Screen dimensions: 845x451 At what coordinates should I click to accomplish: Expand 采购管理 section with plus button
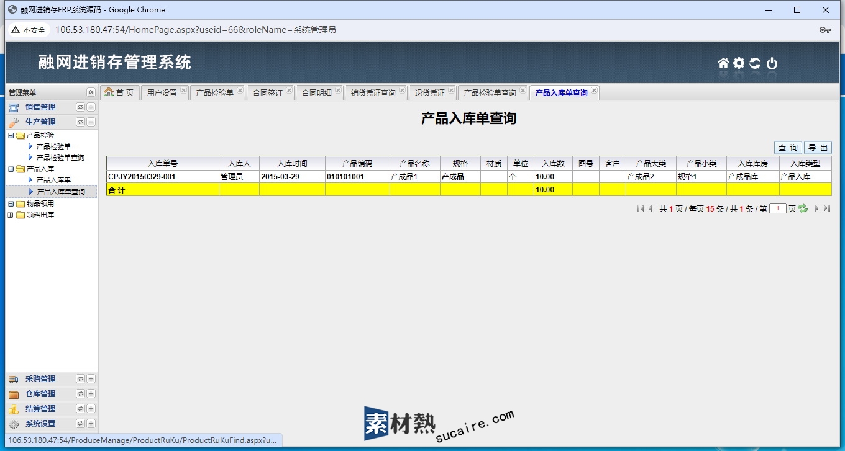tap(91, 379)
